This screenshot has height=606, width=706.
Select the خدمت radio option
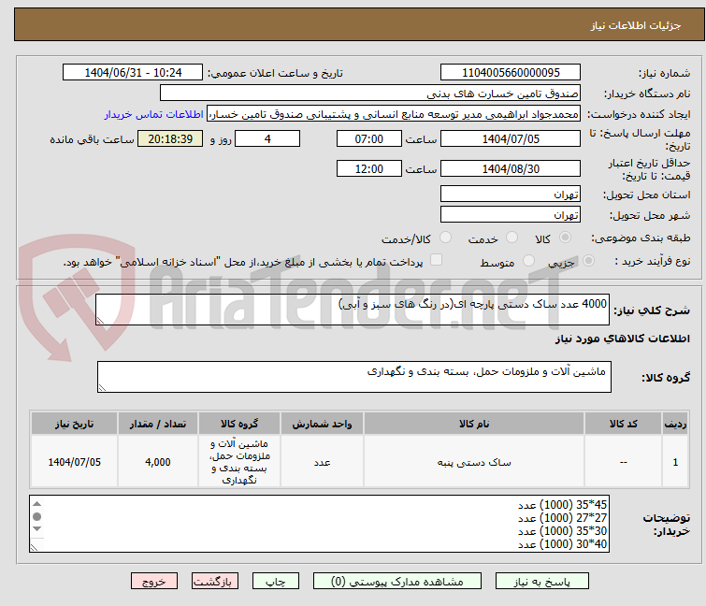511,238
